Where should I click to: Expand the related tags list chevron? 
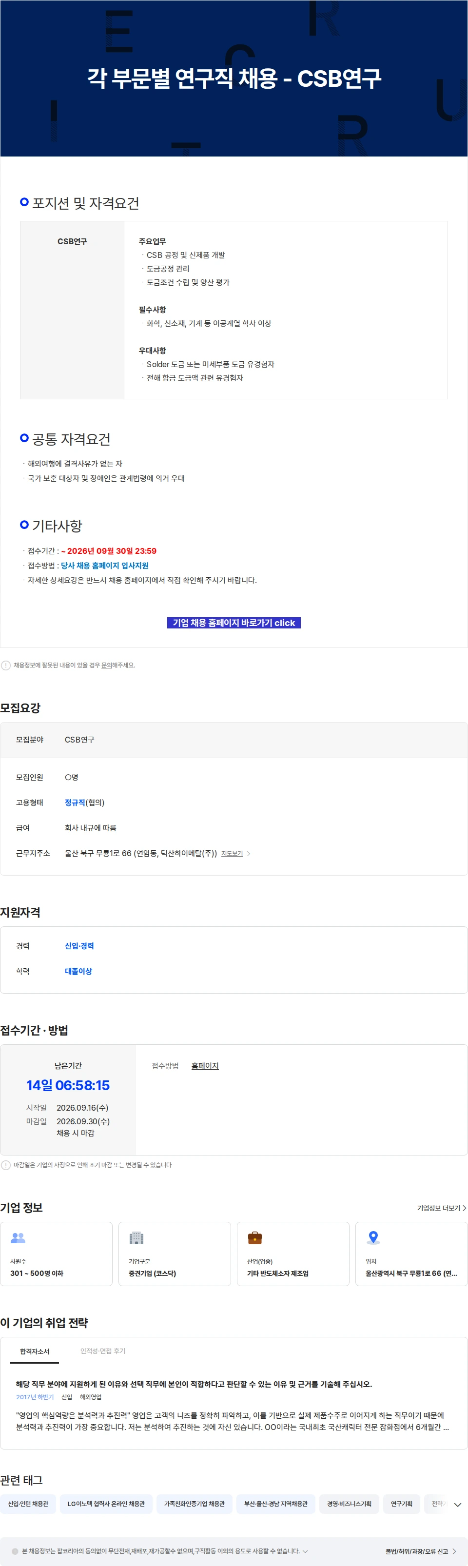[458, 1505]
